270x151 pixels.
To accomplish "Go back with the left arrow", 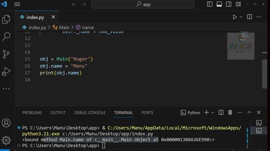I will click(x=74, y=4).
